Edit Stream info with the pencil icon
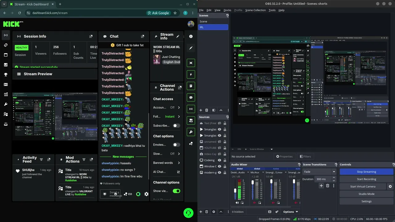The width and height of the screenshot is (395, 222). pos(178,36)
